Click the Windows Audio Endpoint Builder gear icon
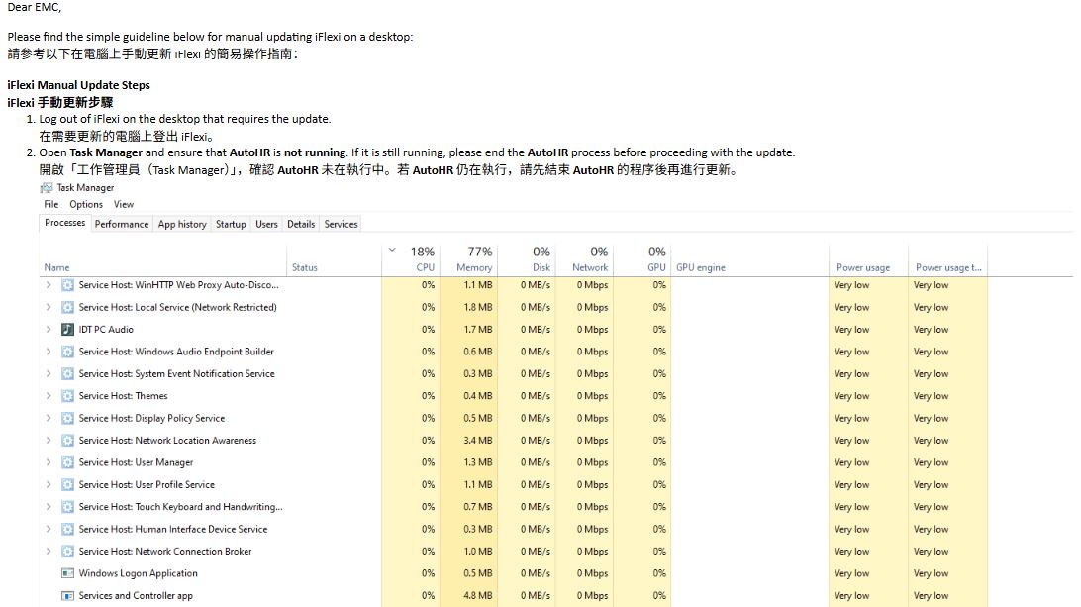 point(67,352)
